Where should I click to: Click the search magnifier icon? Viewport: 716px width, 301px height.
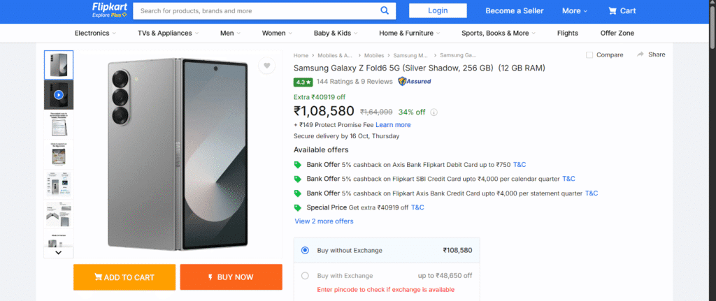click(x=385, y=10)
